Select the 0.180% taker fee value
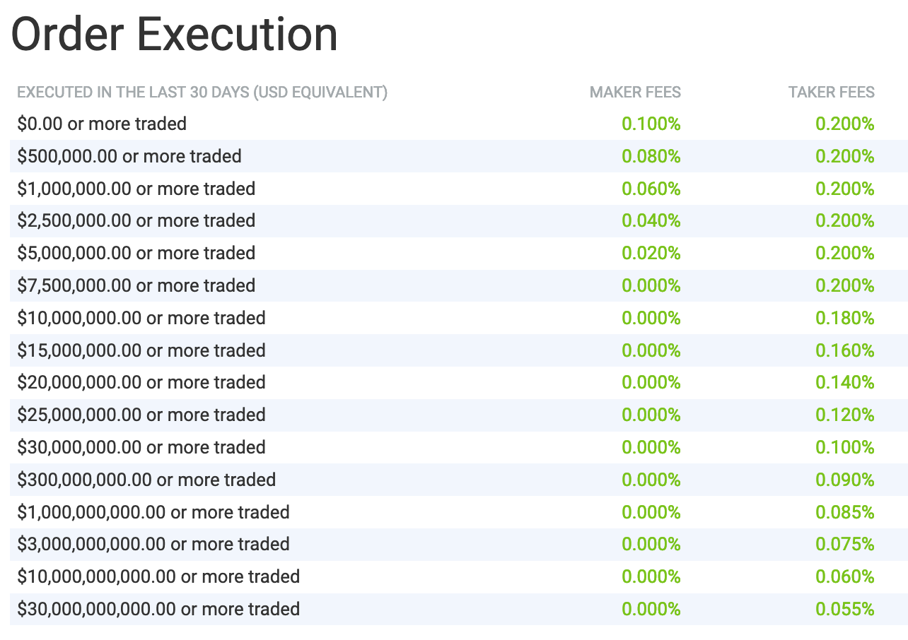This screenshot has width=908, height=640. coord(845,319)
